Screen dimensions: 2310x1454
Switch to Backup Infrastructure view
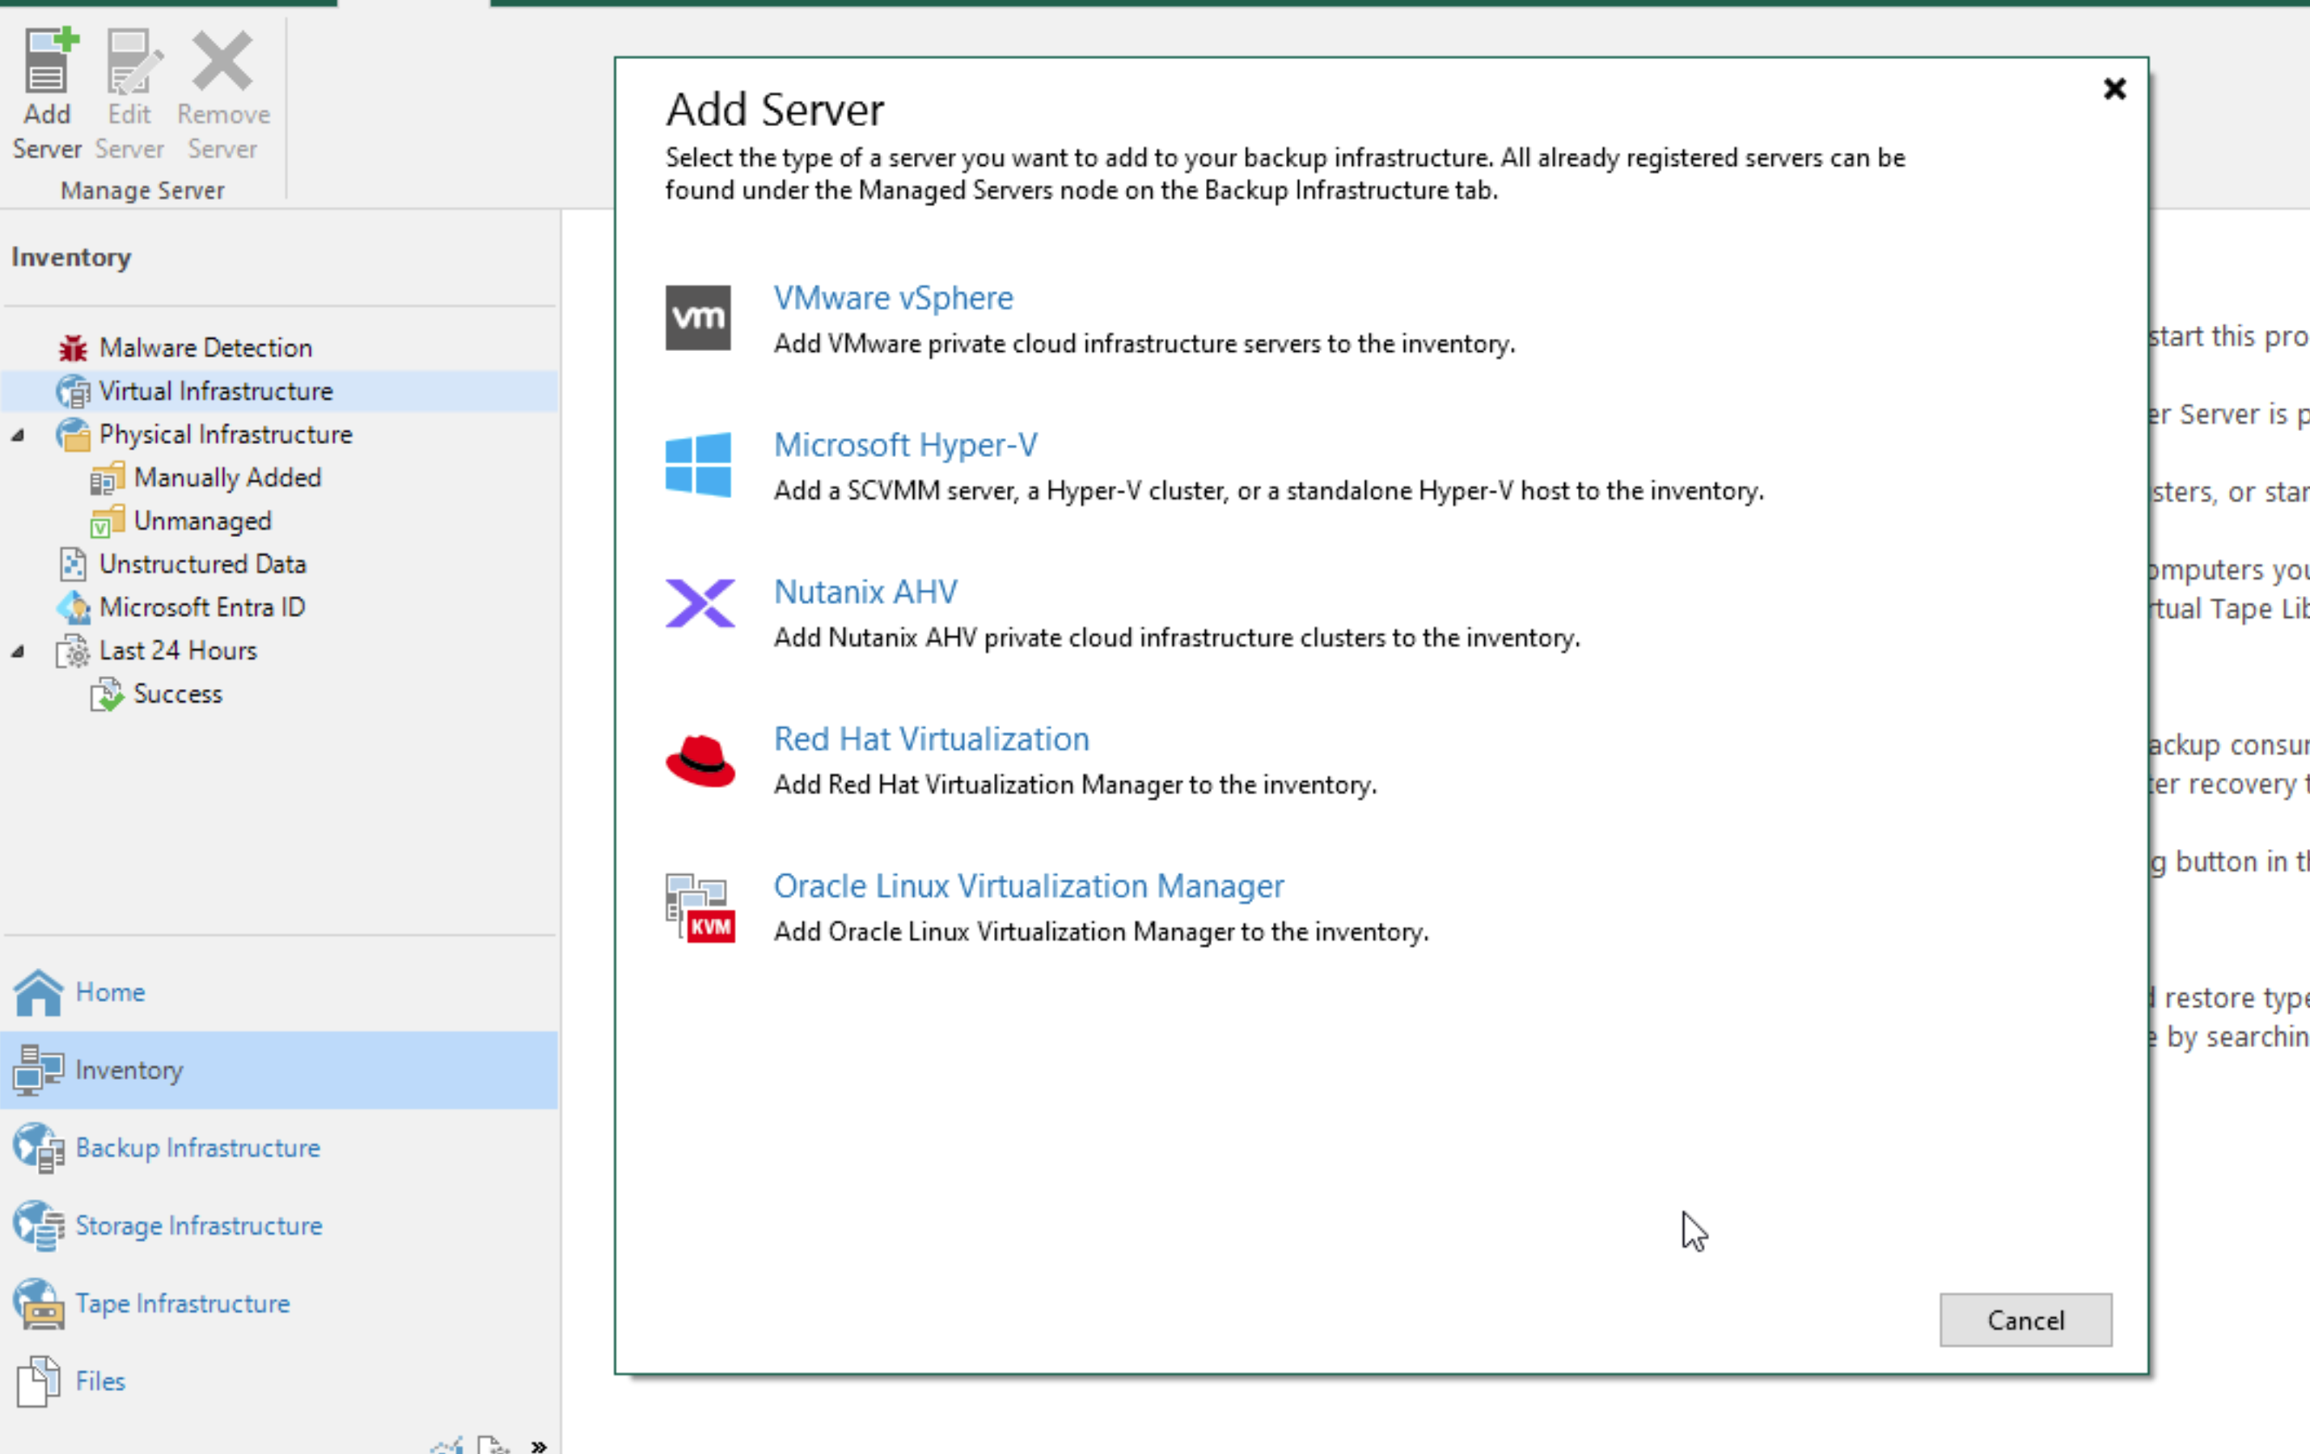click(x=197, y=1148)
